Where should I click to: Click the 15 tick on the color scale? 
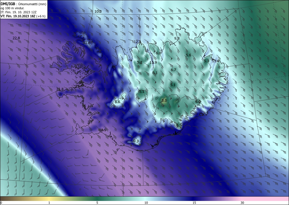[x=194, y=203]
